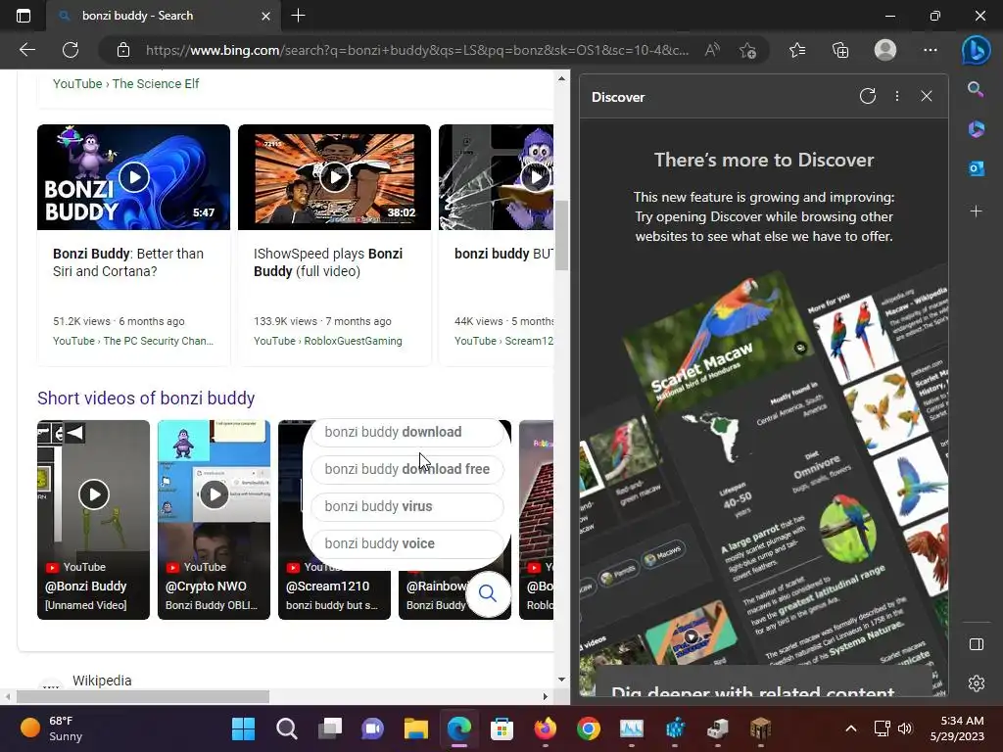This screenshot has width=1003, height=752.
Task: Open 'Bonzi Buddy: Better than Siri and Cortana?' title
Action: tap(128, 262)
